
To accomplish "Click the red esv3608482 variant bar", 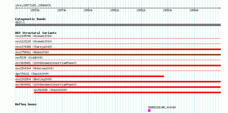I will pos(118,87).
